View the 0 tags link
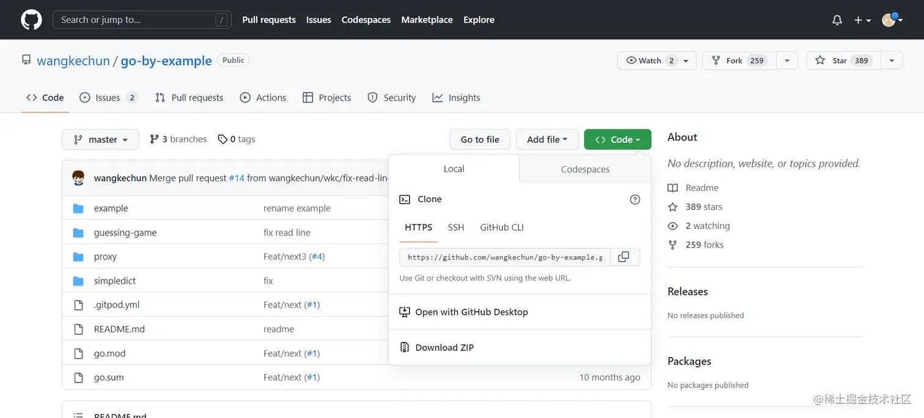Viewport: 924px width, 418px height. [x=237, y=139]
